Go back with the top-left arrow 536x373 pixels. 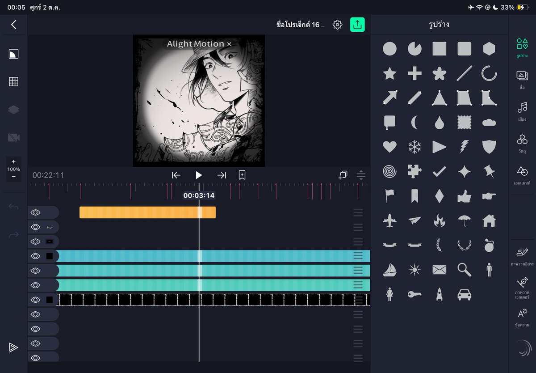pyautogui.click(x=14, y=25)
